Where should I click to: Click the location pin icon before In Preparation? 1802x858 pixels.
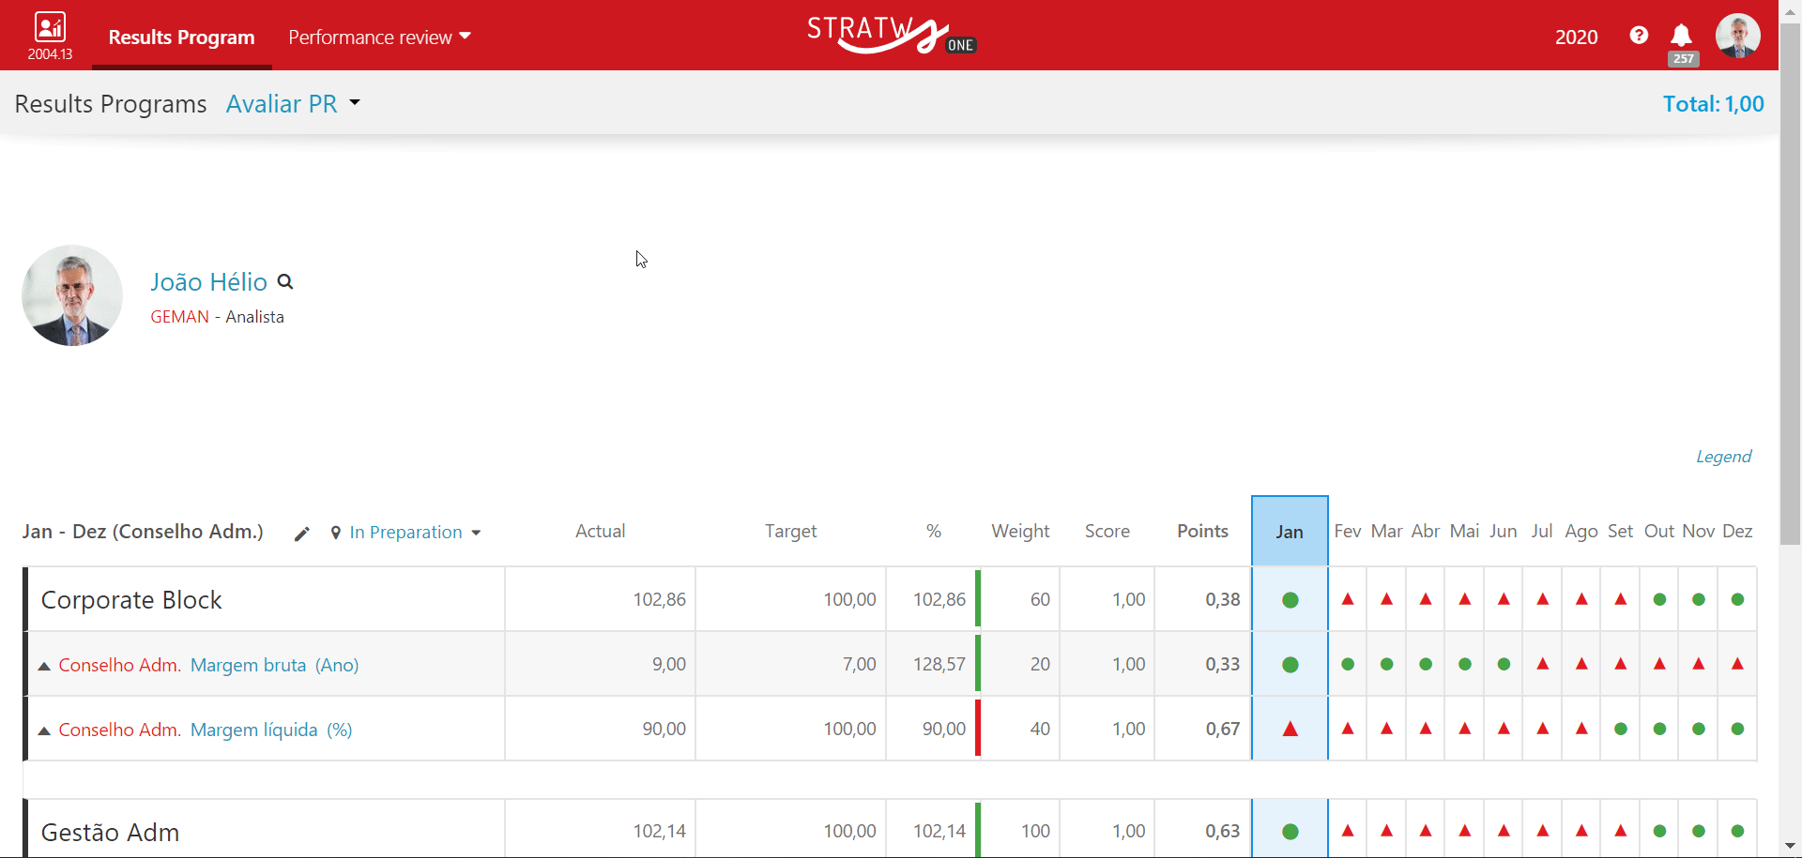[x=336, y=533]
